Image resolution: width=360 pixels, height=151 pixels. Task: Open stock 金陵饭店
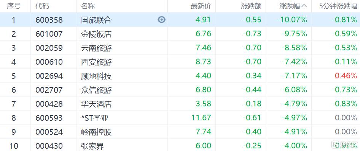[x=96, y=34]
